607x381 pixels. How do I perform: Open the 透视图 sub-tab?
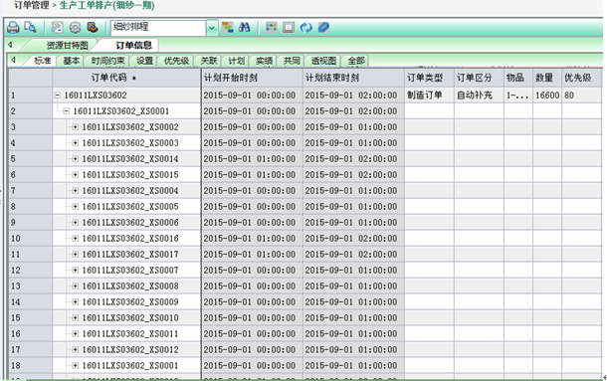(x=323, y=61)
